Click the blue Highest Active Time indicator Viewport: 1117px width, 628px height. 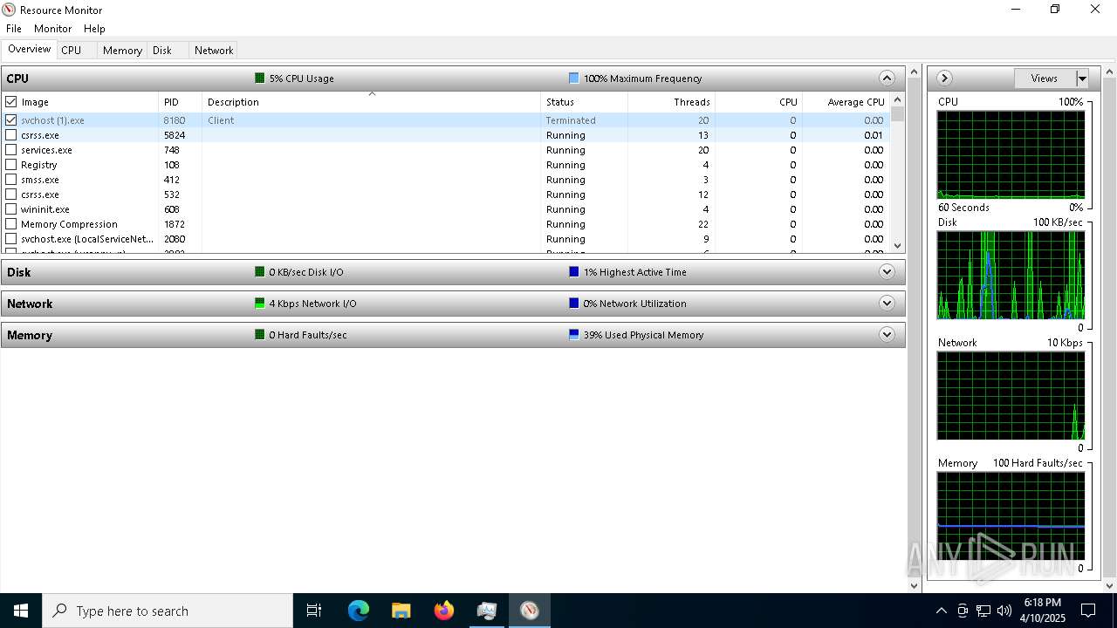573,271
